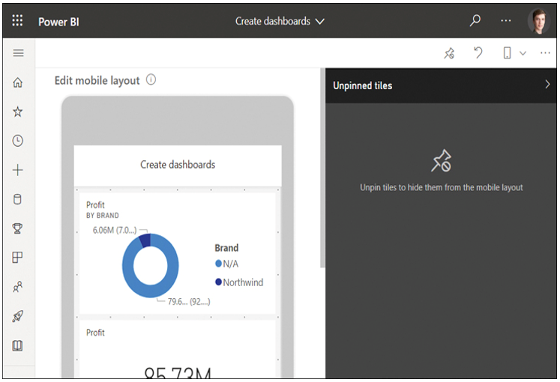Collapse the Unpinned tiles pane chevron
The image size is (560, 382).
tap(547, 85)
